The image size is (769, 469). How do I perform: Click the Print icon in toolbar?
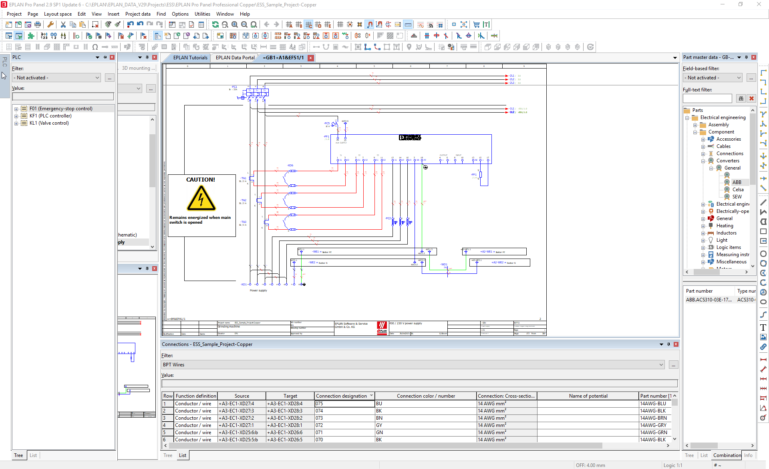click(x=38, y=25)
